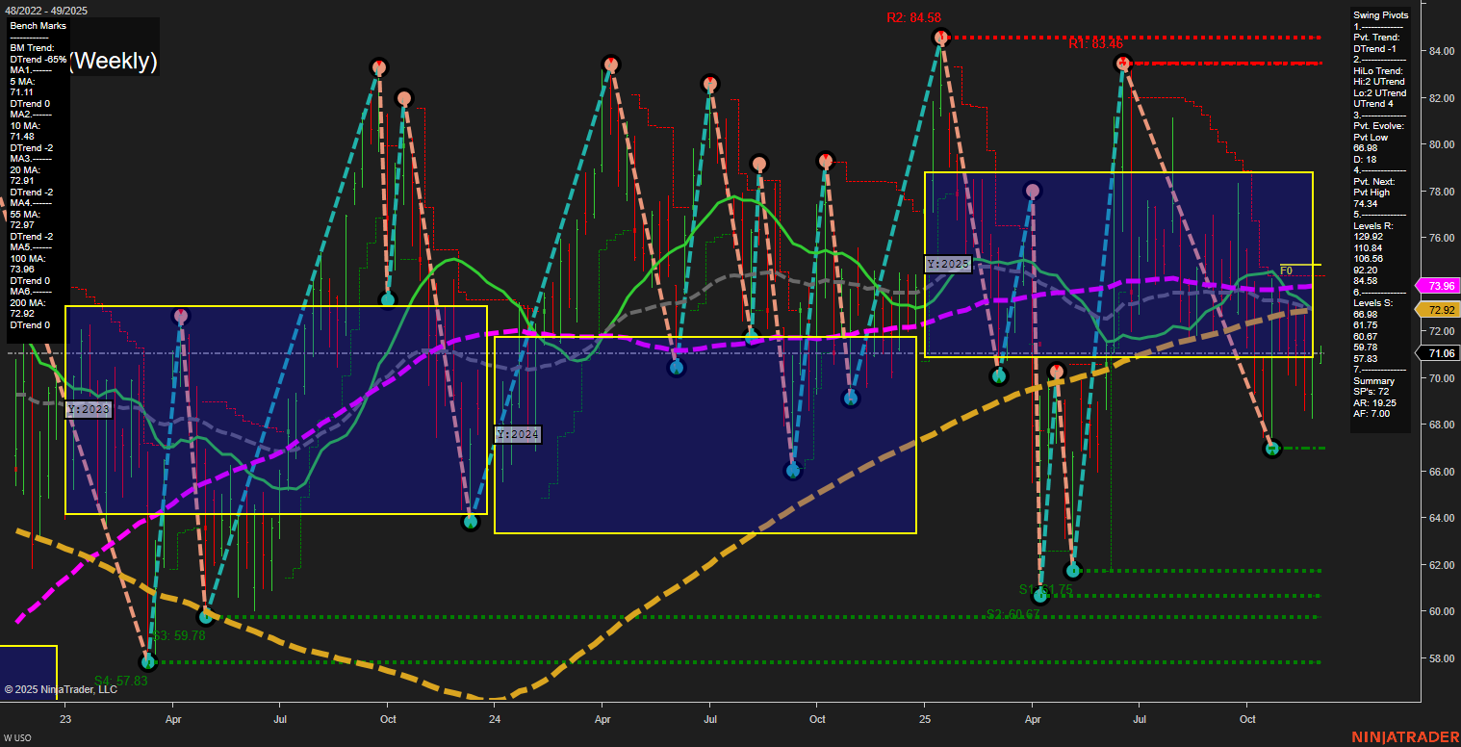Click the "10 MA:" label
Screen dimensions: 1461x747
26,125
